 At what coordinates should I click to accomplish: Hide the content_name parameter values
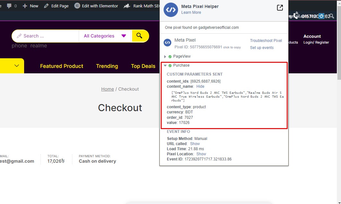(200, 86)
